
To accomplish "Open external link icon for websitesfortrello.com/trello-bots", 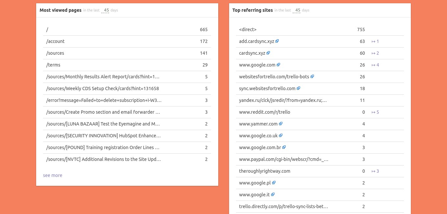I will tap(312, 77).
